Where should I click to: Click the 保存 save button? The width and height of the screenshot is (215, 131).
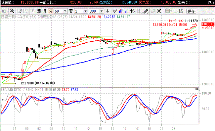coord(191,11)
